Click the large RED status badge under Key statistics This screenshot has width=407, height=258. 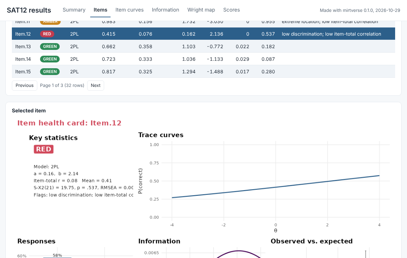coord(44,149)
